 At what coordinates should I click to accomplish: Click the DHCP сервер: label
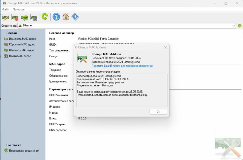58,125
